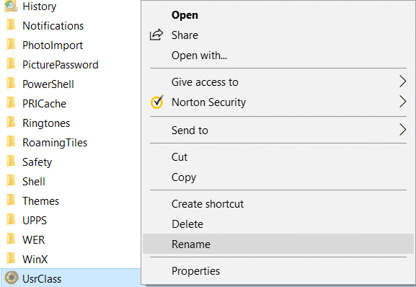Viewport: 416px width, 287px height.
Task: Click the WinX folder icon
Action: tap(11, 259)
